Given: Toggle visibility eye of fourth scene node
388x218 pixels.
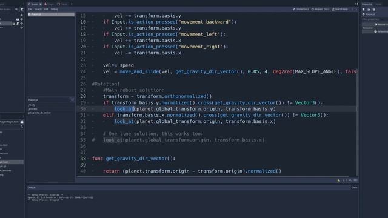Looking at the screenshot, I should click(x=22, y=28).
